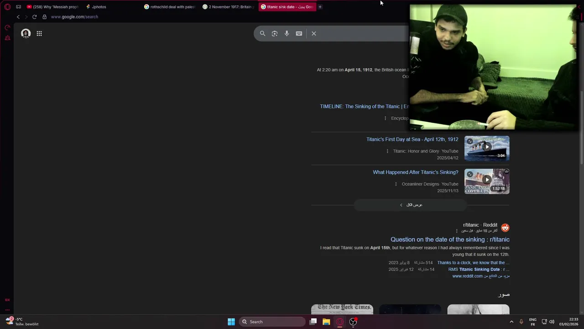
Task: Switch to 'rothschild deal with palest' tab
Action: coord(170,7)
